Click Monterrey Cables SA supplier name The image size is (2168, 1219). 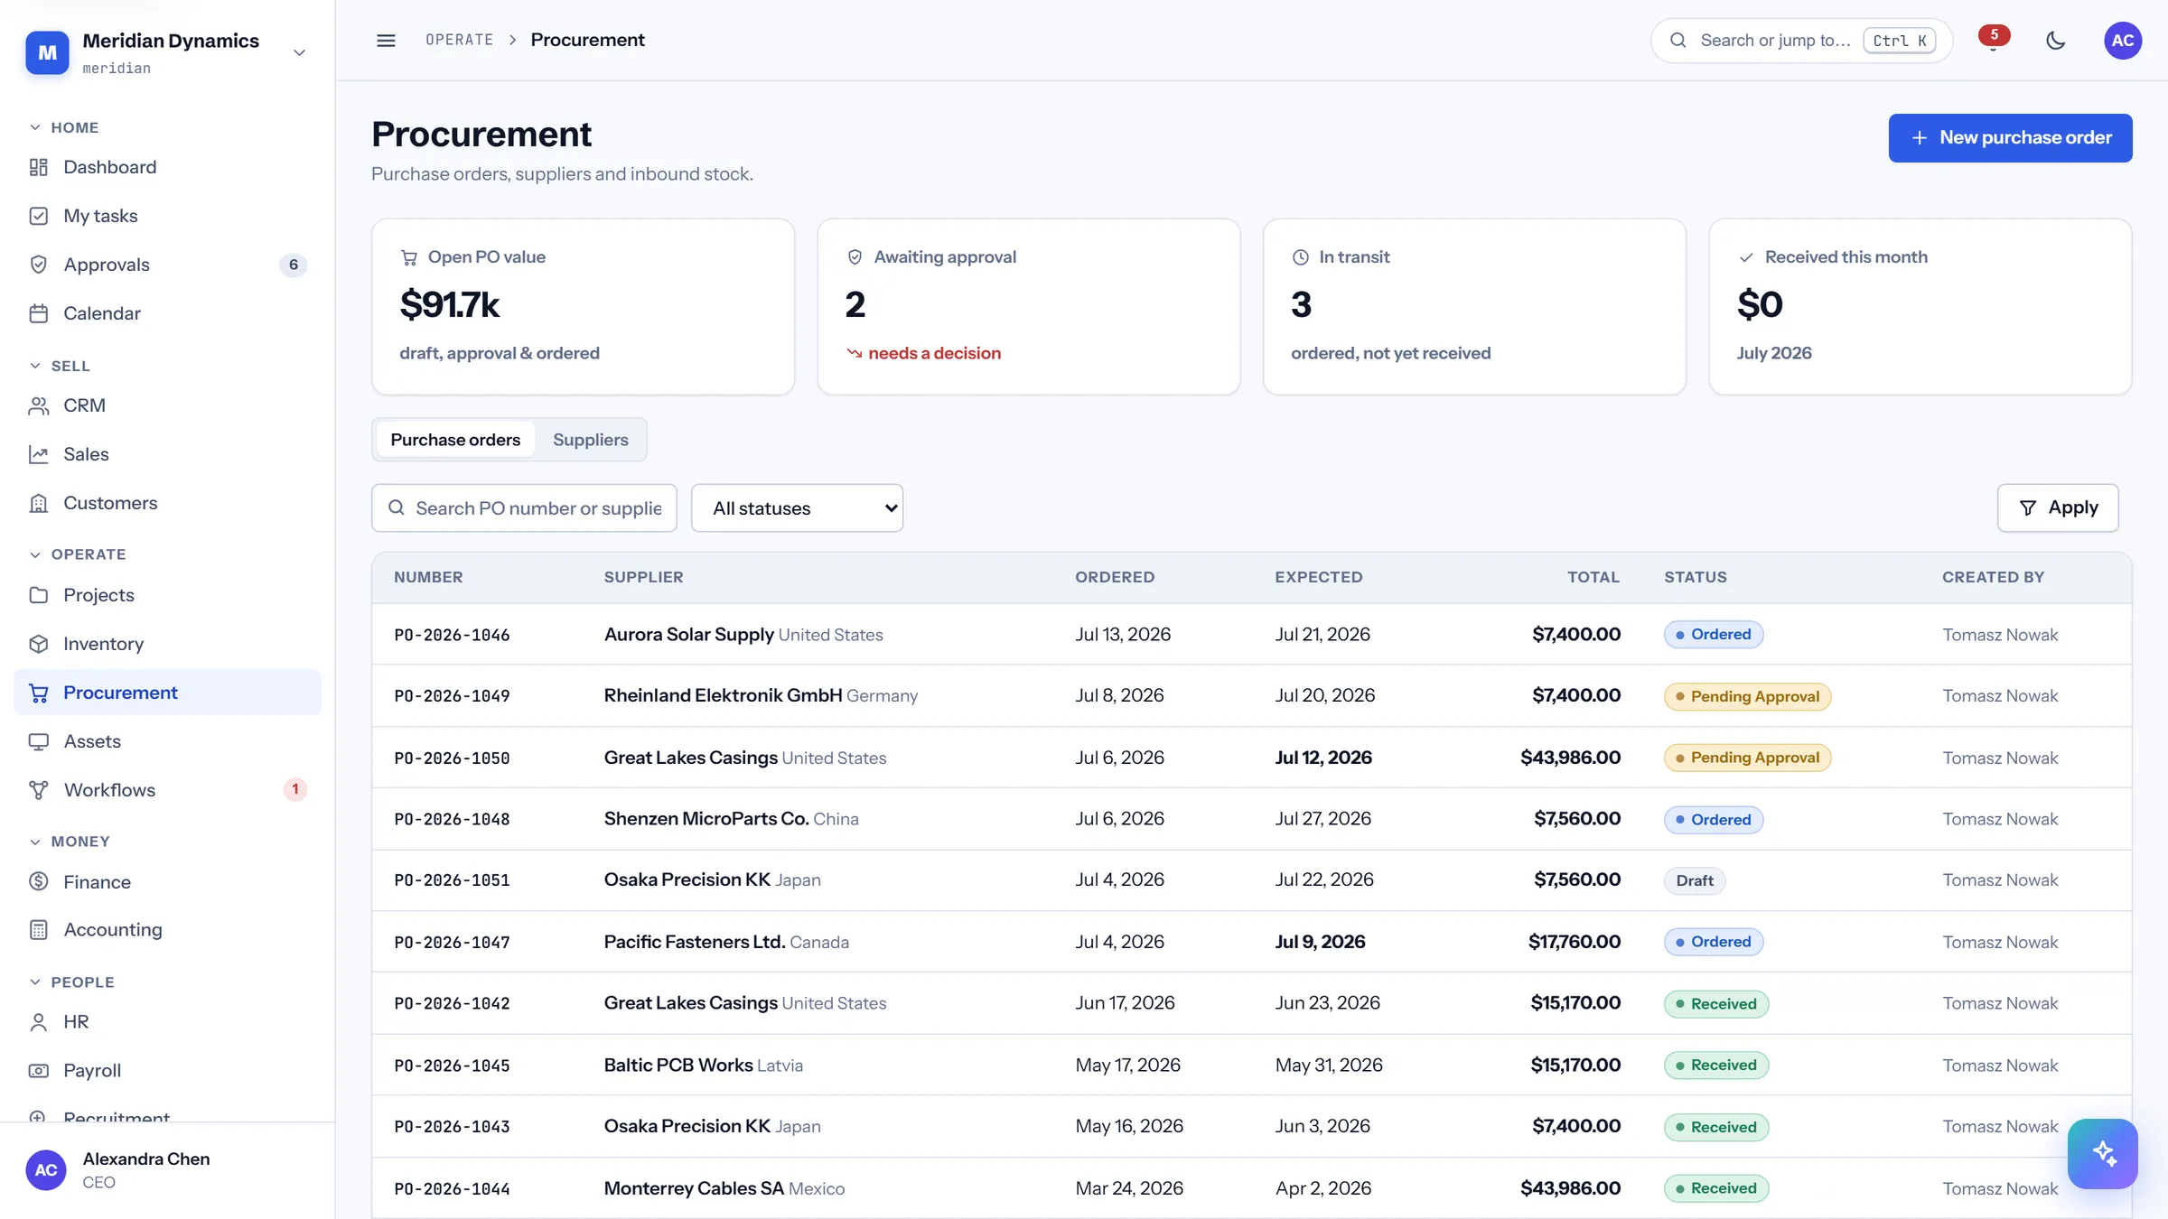694,1188
